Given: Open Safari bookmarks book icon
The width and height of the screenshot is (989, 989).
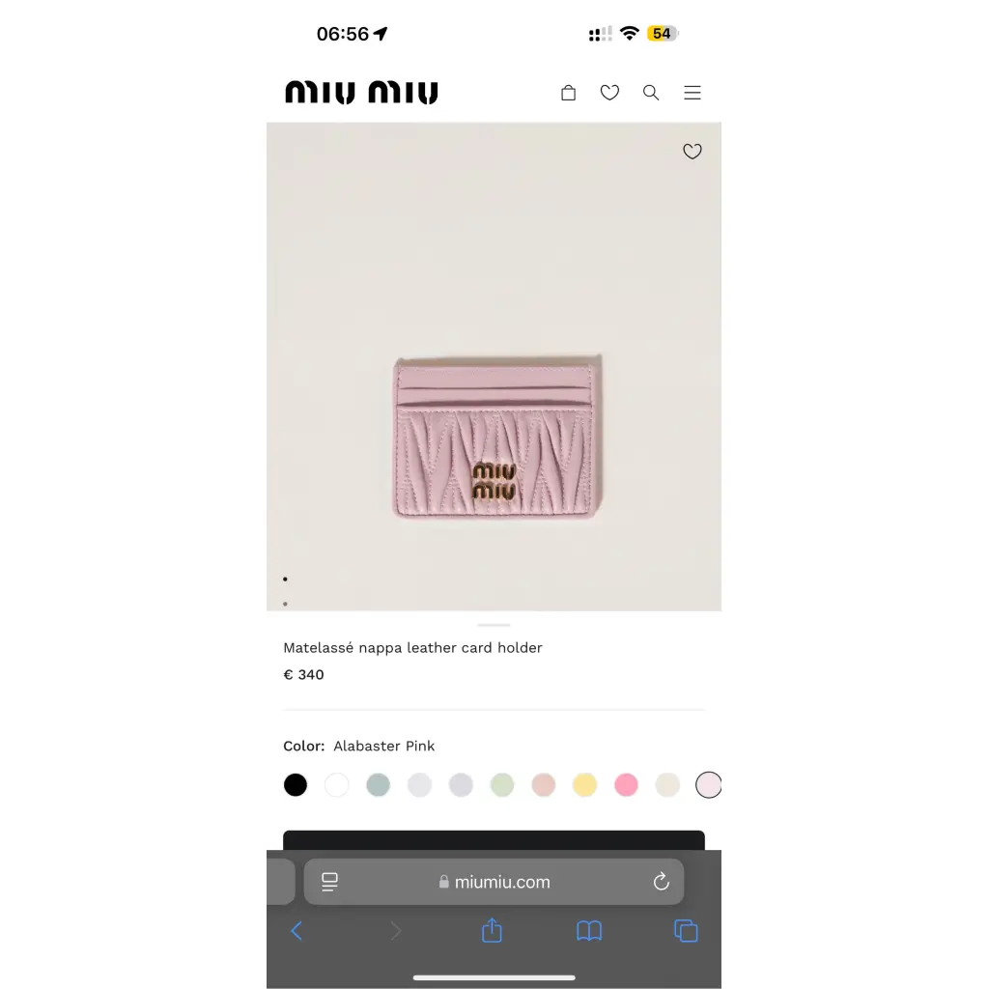Looking at the screenshot, I should pyautogui.click(x=589, y=930).
